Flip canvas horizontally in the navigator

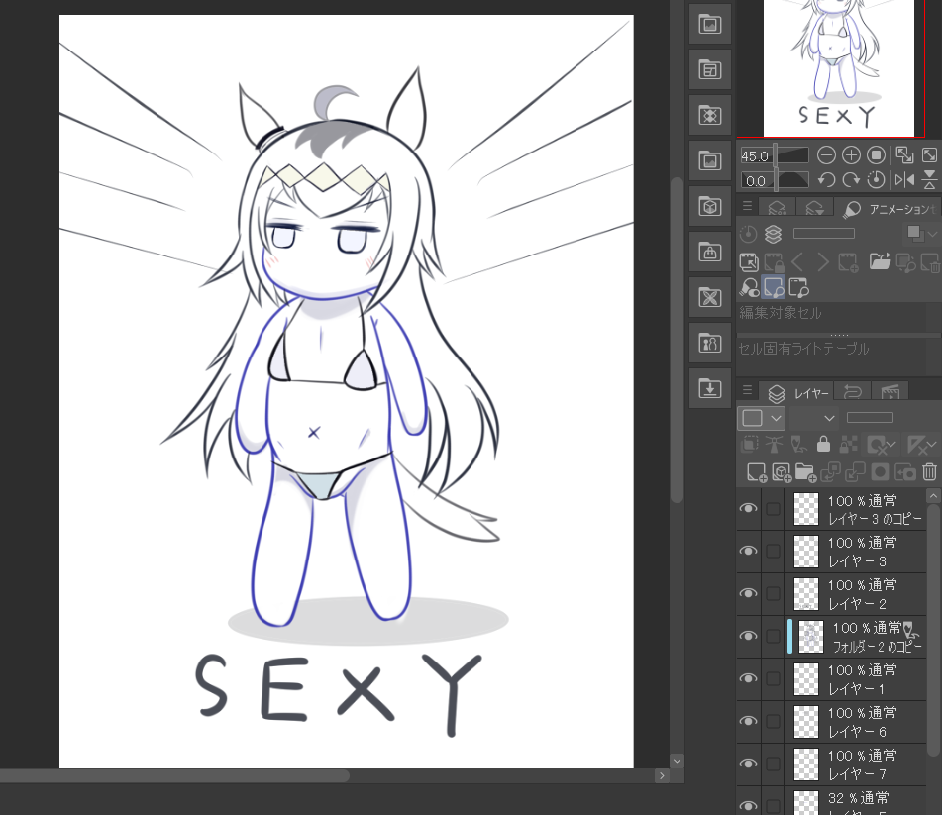904,180
